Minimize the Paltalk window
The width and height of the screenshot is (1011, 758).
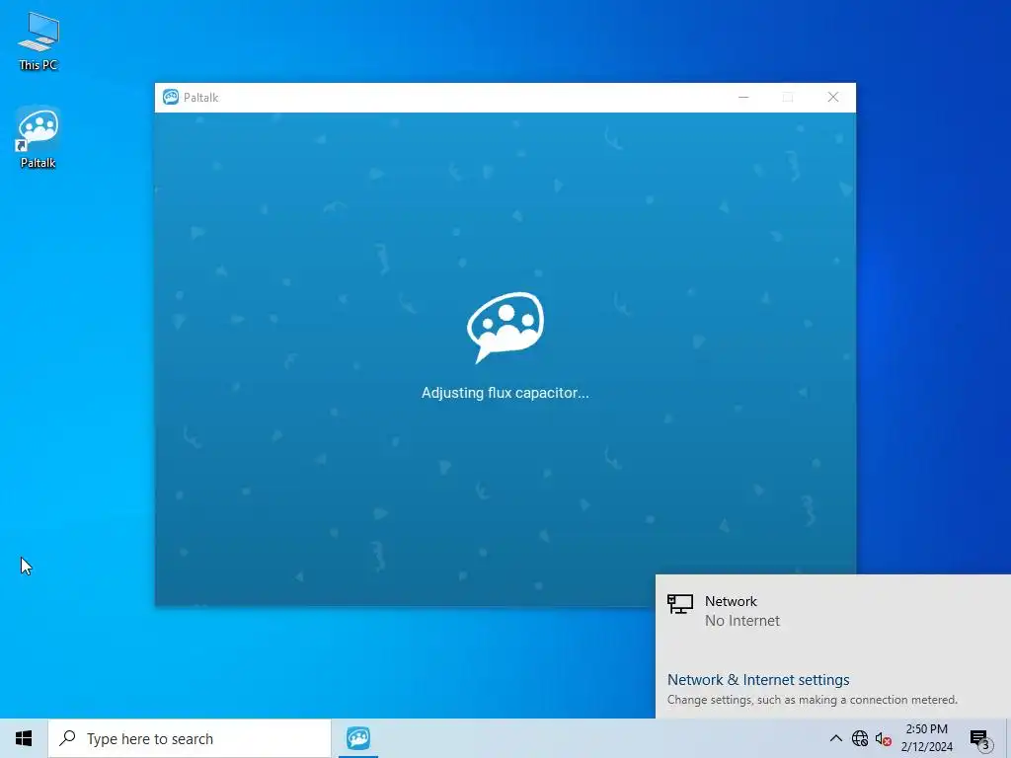[743, 98]
